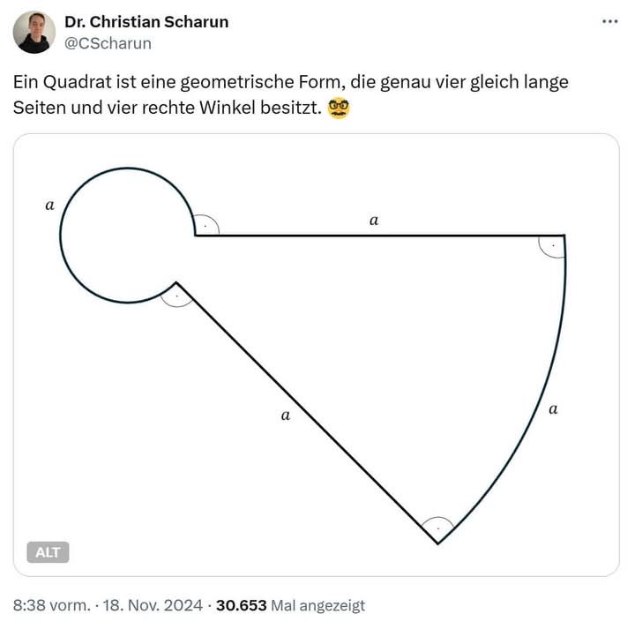Click the disguised face emoji in the tweet
635x629 pixels.
(338, 109)
